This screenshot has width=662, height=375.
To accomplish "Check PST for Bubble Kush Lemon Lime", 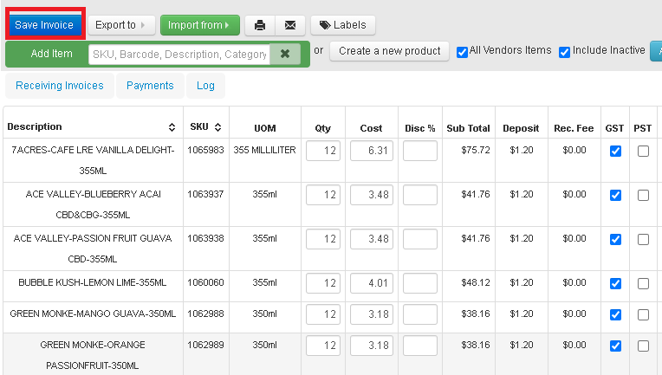I will coord(643,283).
